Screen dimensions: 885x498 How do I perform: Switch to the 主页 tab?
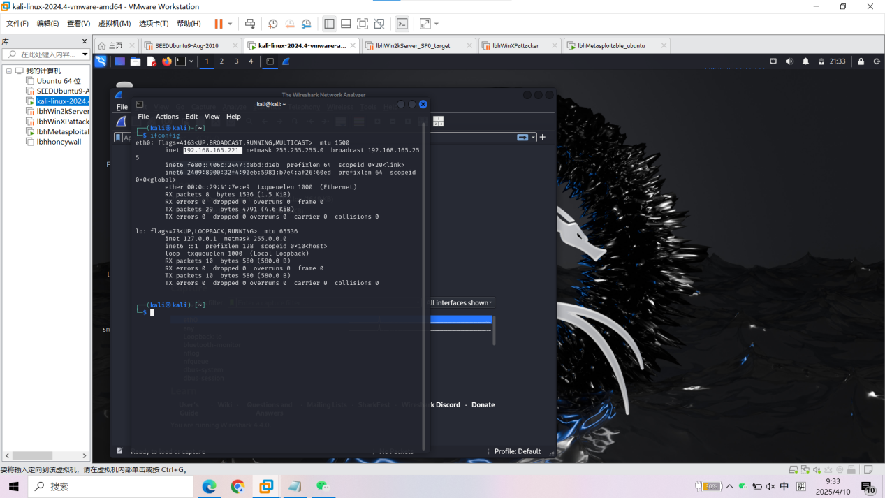point(115,45)
